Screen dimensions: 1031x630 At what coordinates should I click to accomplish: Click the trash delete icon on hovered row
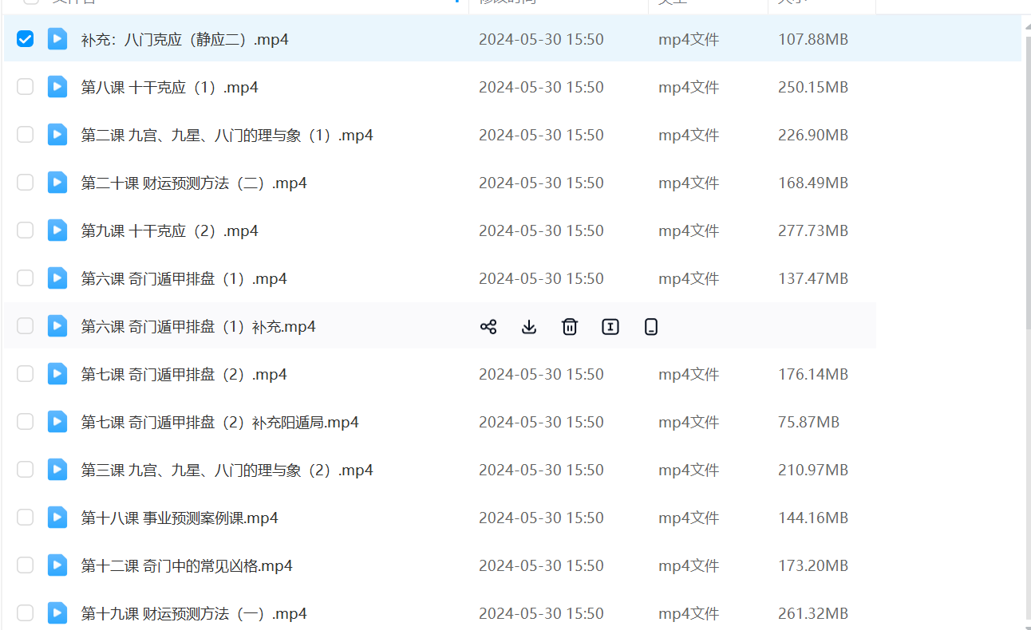point(570,326)
